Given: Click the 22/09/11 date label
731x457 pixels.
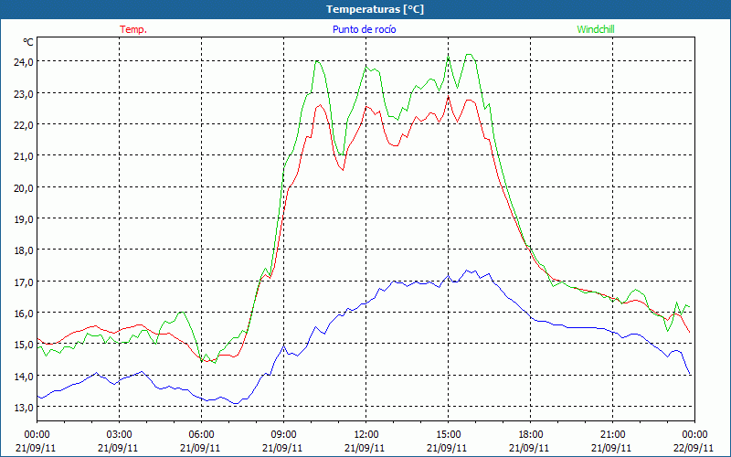Looking at the screenshot, I should (694, 448).
